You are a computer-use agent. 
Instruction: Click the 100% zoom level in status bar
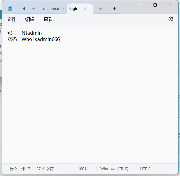pos(83,169)
